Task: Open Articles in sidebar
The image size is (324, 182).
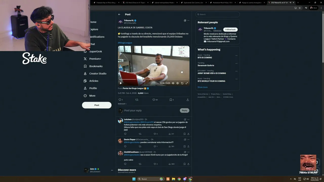Action: click(x=91, y=81)
